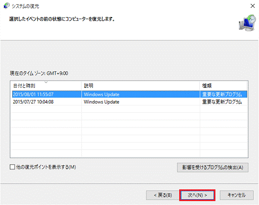Proceed with the 次へ(N) button

click(x=197, y=195)
